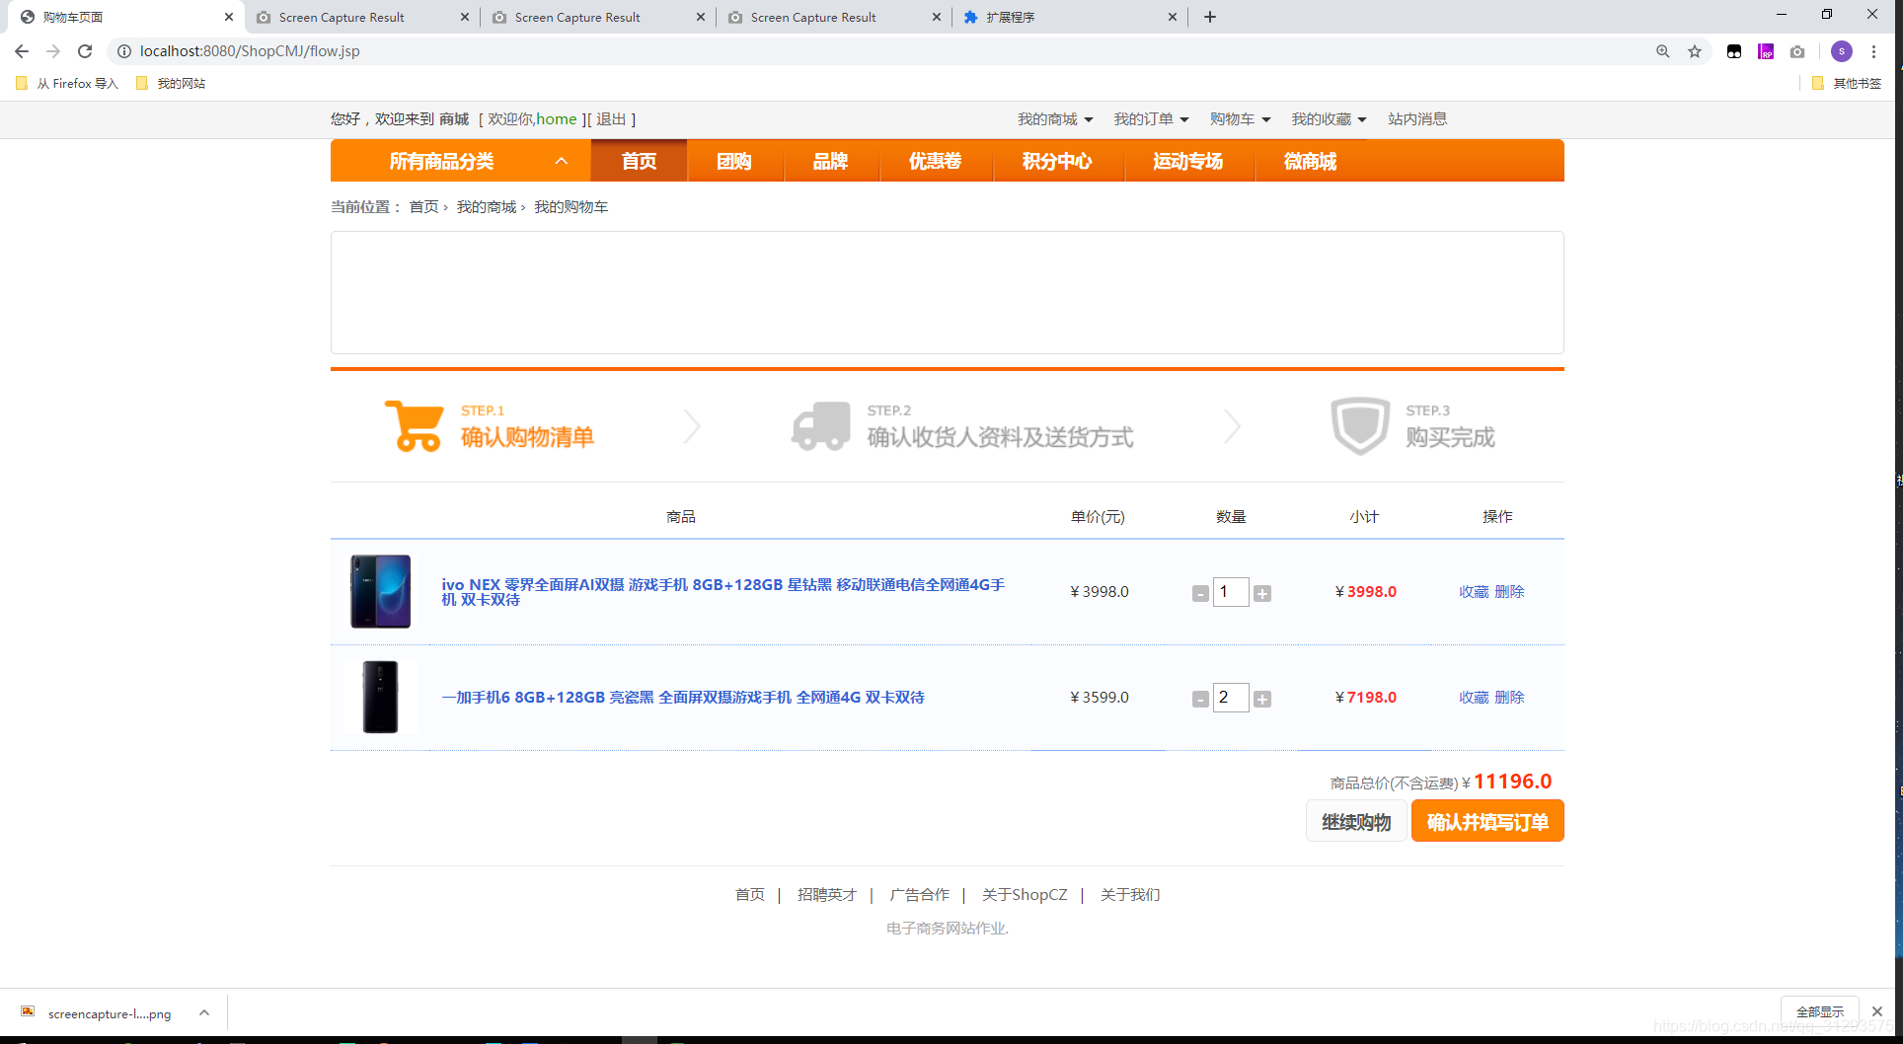This screenshot has height=1044, width=1903.
Task: Open the ivo NEX phone thumbnail image
Action: point(380,591)
